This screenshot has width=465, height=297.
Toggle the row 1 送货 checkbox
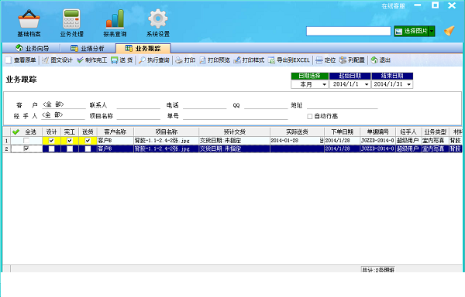88,141
